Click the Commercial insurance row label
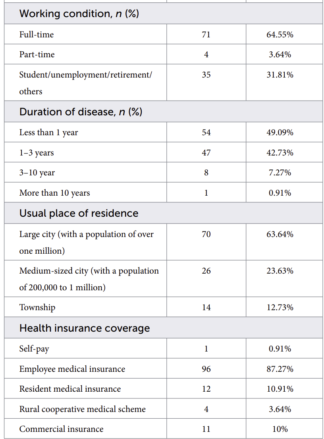324x439 pixels. coord(61,429)
